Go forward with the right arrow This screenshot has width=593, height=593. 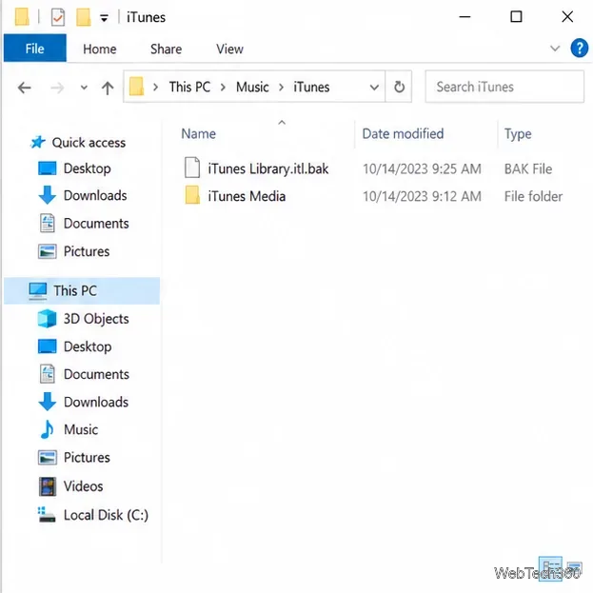click(x=57, y=88)
